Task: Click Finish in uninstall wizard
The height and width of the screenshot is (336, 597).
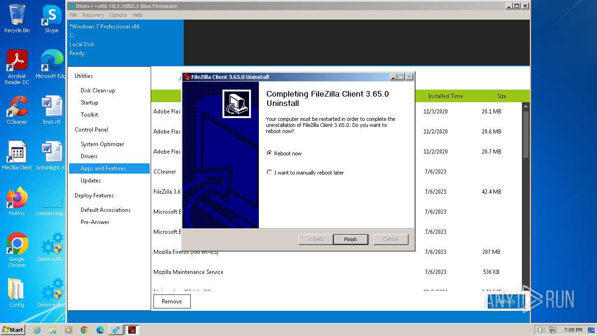Action: pos(350,239)
